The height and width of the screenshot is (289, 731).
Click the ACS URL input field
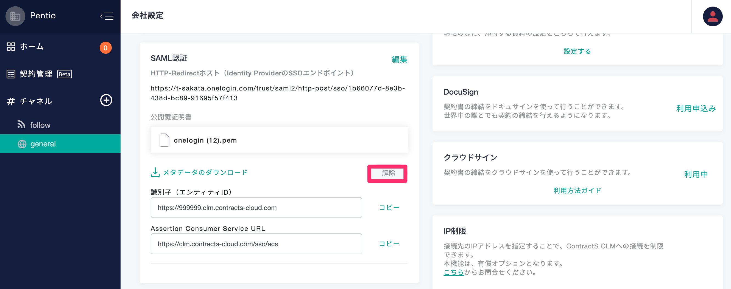[x=256, y=244]
